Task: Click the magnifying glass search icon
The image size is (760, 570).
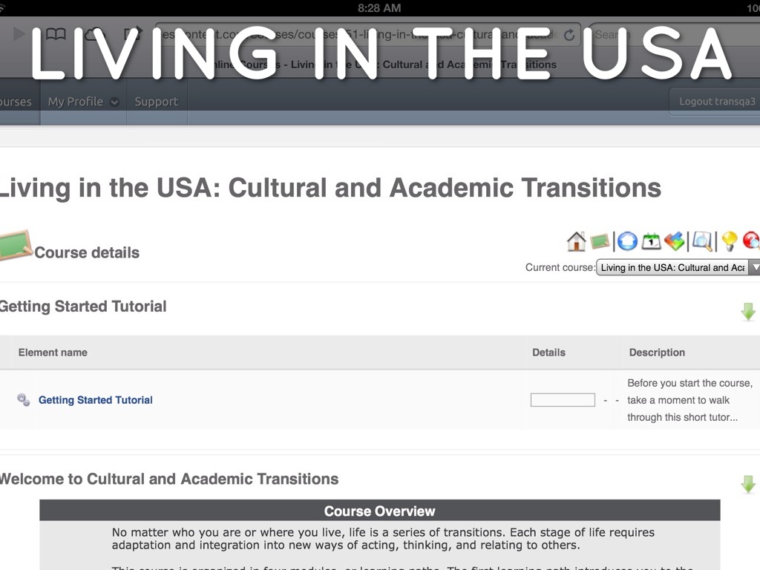Action: coord(702,241)
